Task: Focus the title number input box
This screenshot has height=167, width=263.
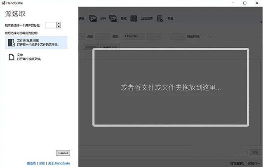Action: click(51, 25)
